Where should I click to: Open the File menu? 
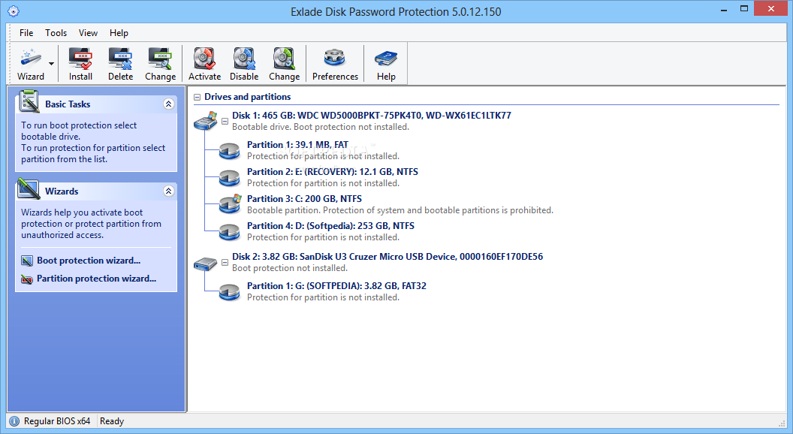(x=26, y=33)
